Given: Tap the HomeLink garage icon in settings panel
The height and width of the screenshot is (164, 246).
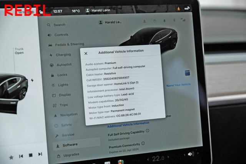Looking at the screenshot, I should [x=155, y=21].
